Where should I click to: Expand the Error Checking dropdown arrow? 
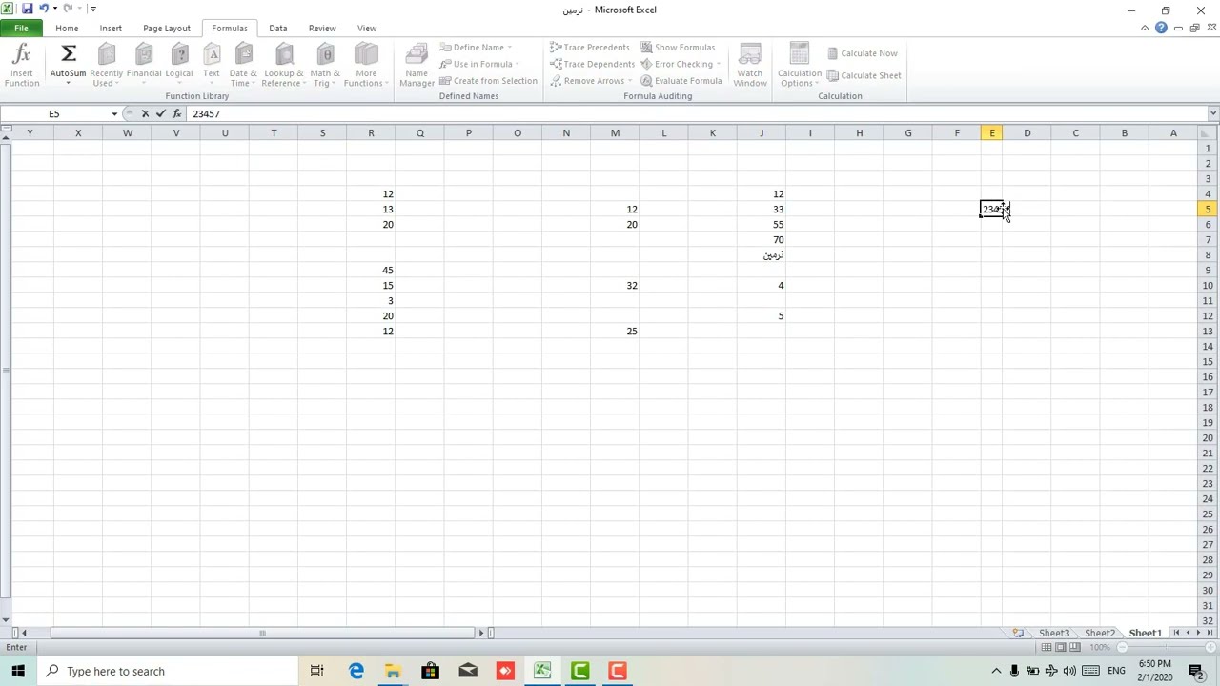(718, 64)
